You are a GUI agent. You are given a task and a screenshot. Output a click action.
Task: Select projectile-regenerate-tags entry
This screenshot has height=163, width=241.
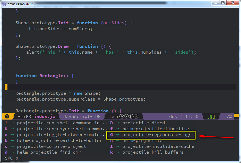(157, 135)
